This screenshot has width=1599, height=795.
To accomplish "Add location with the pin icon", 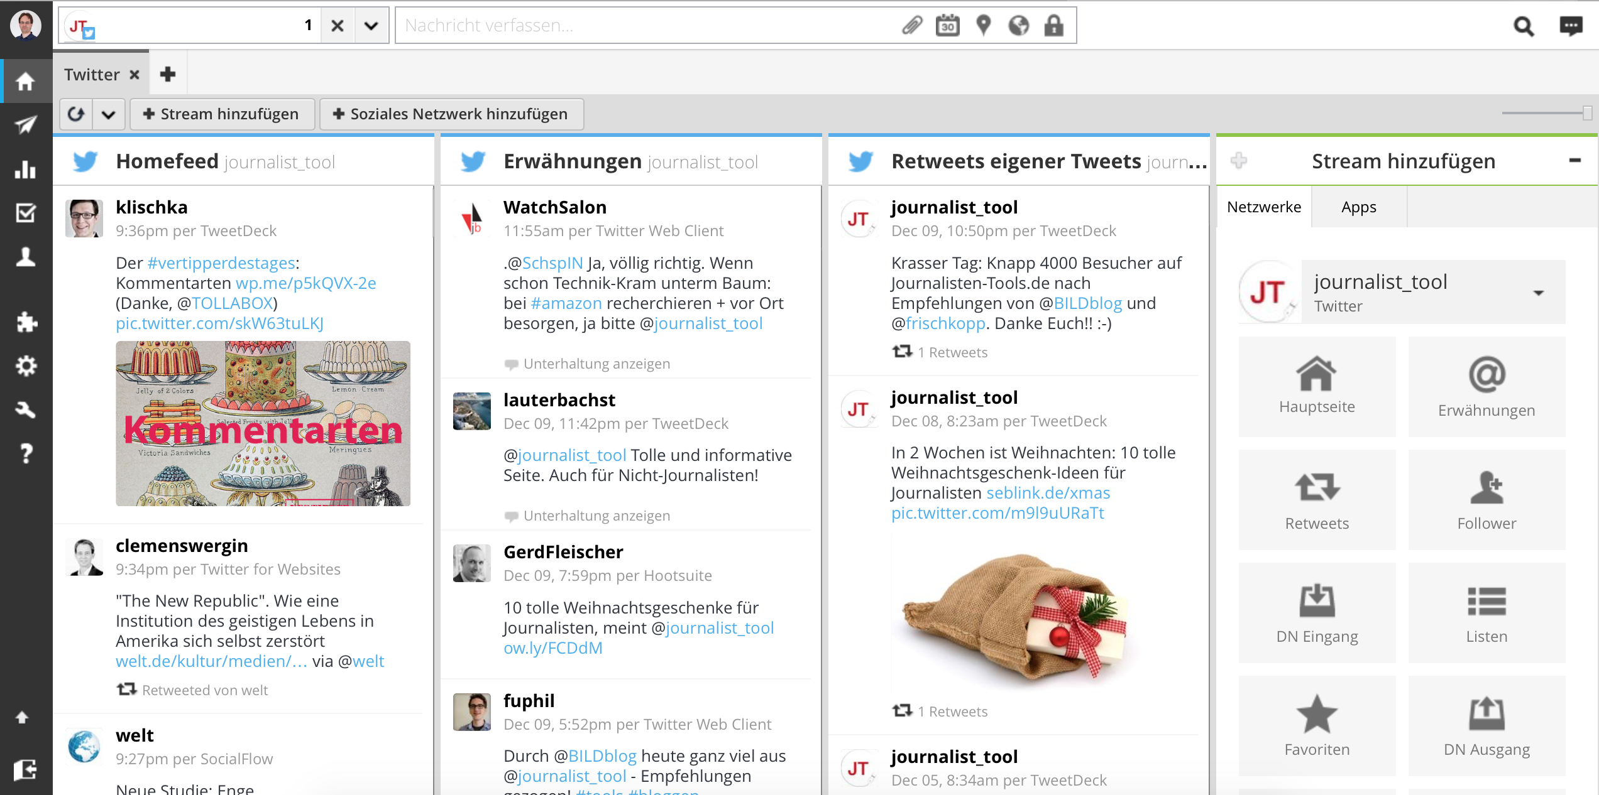I will pos(983,25).
